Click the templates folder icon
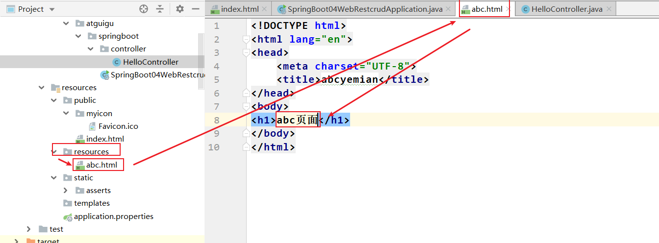This screenshot has height=243, width=659. (67, 203)
